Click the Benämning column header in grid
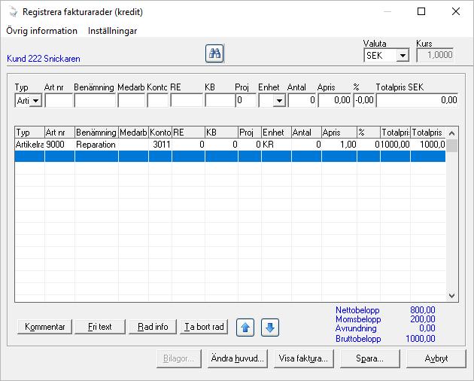 click(x=96, y=133)
